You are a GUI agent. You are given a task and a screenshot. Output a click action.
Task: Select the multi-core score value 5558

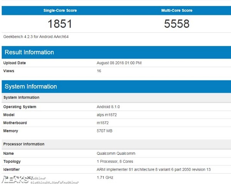click(x=177, y=24)
